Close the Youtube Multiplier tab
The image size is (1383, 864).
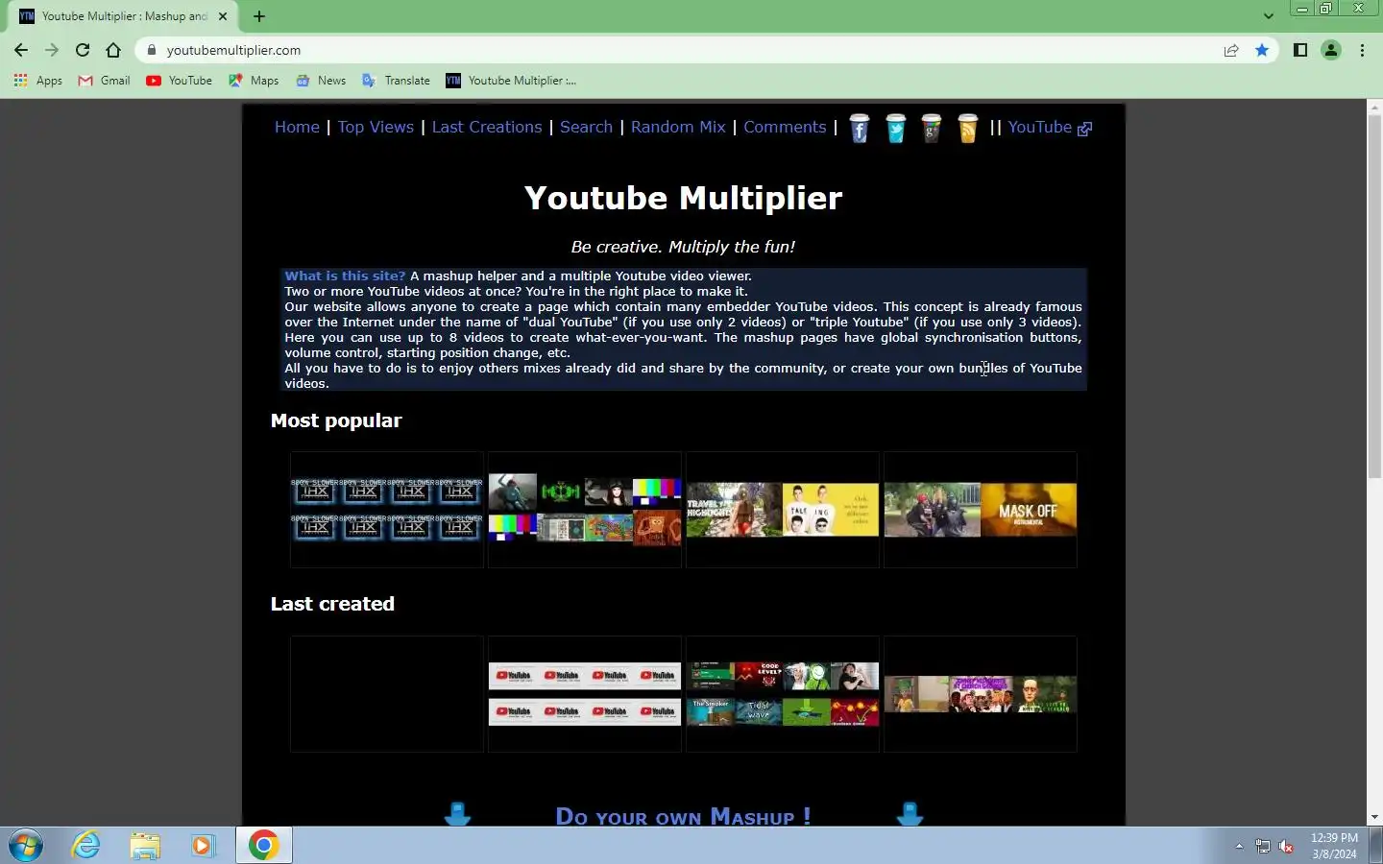click(x=223, y=16)
